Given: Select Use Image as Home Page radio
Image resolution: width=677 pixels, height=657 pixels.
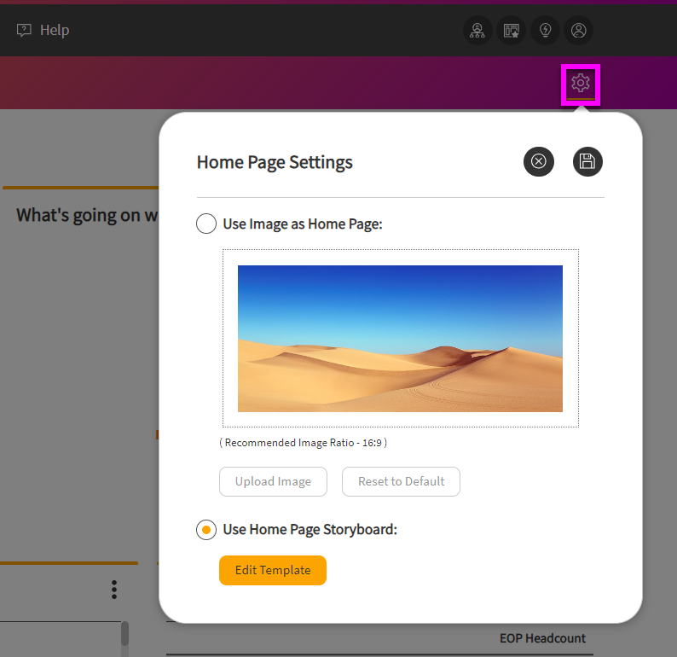Looking at the screenshot, I should coord(206,224).
